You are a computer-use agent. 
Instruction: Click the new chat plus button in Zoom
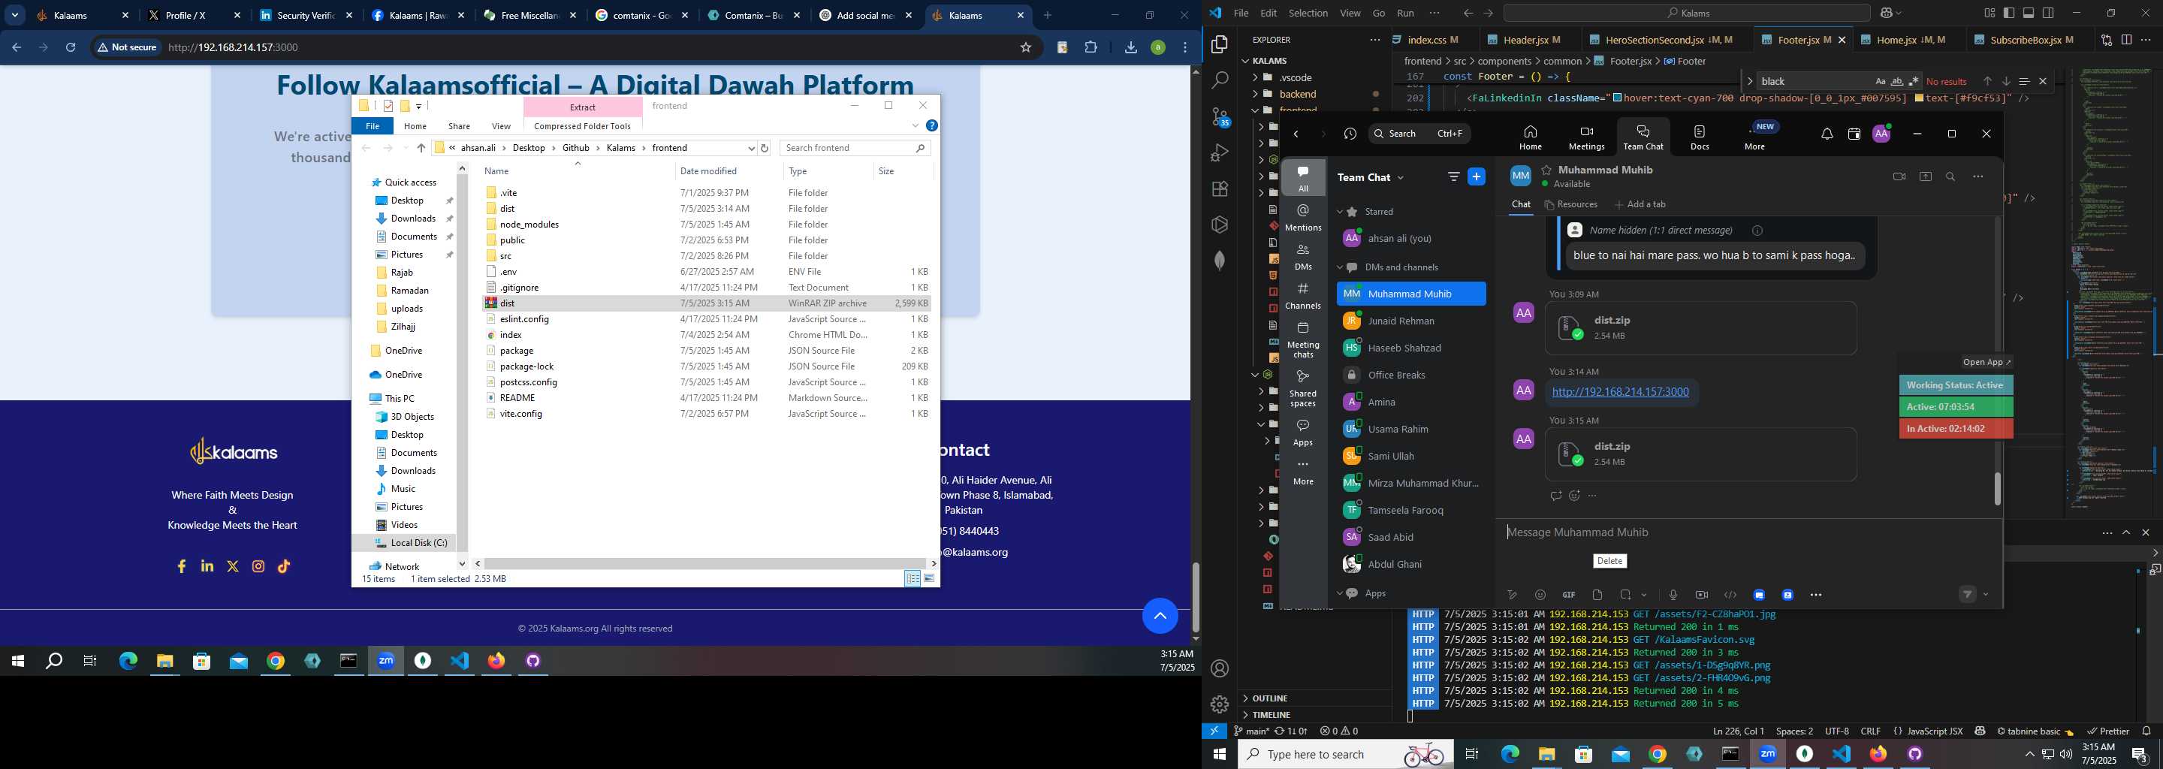[x=1476, y=177]
